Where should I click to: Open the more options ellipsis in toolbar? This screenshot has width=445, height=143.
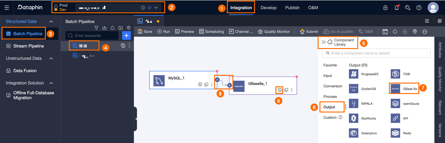pos(425,31)
